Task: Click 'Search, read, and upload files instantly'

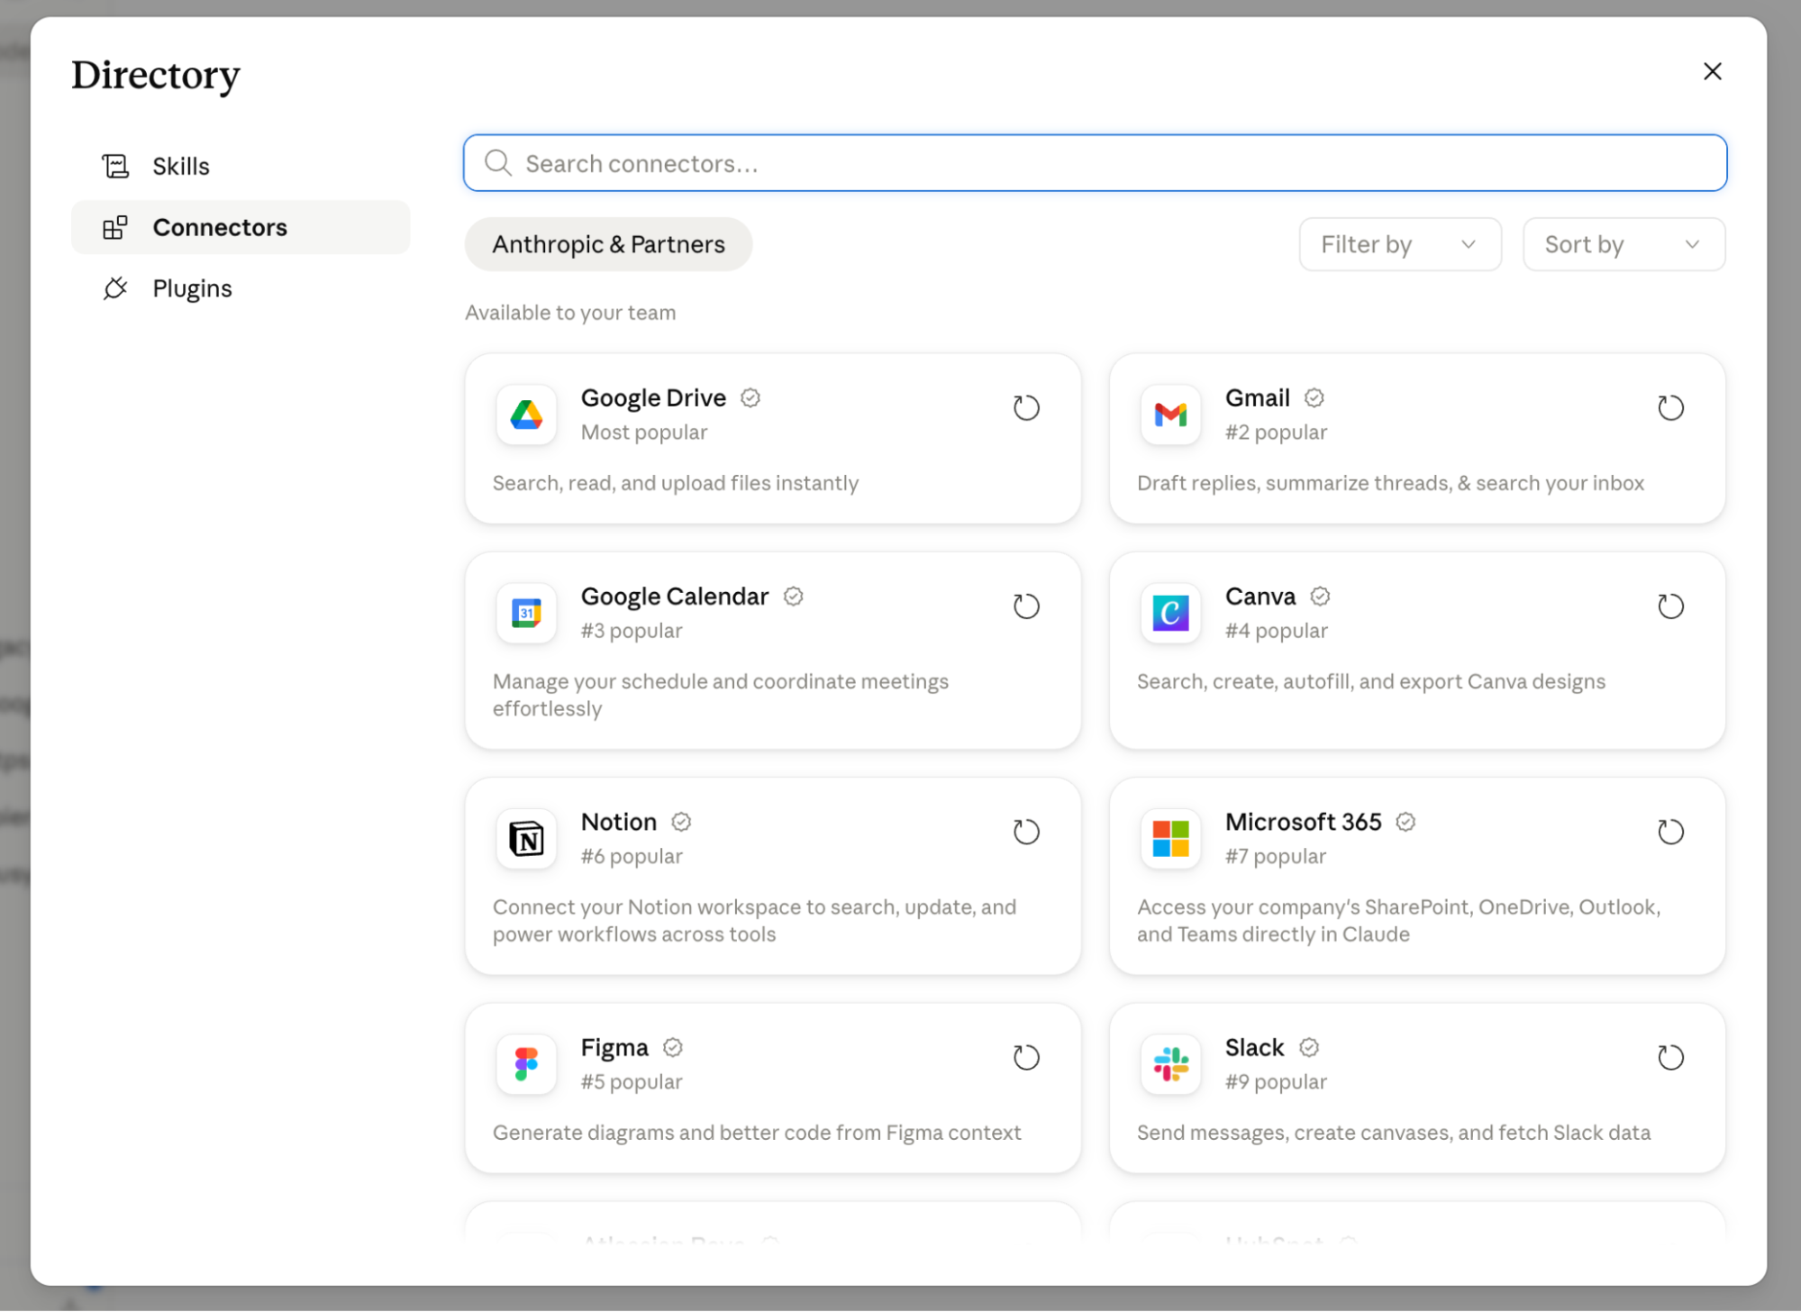Action: (676, 483)
